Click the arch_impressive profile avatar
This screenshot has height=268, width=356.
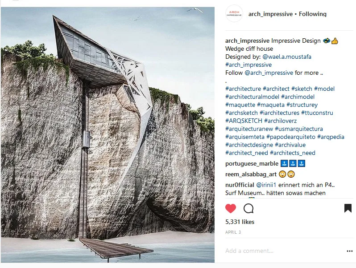[x=234, y=14]
